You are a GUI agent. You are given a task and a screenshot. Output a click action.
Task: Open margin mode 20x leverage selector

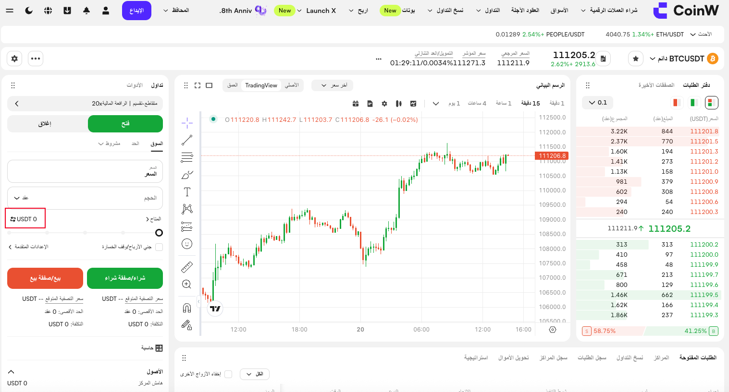[x=85, y=103]
